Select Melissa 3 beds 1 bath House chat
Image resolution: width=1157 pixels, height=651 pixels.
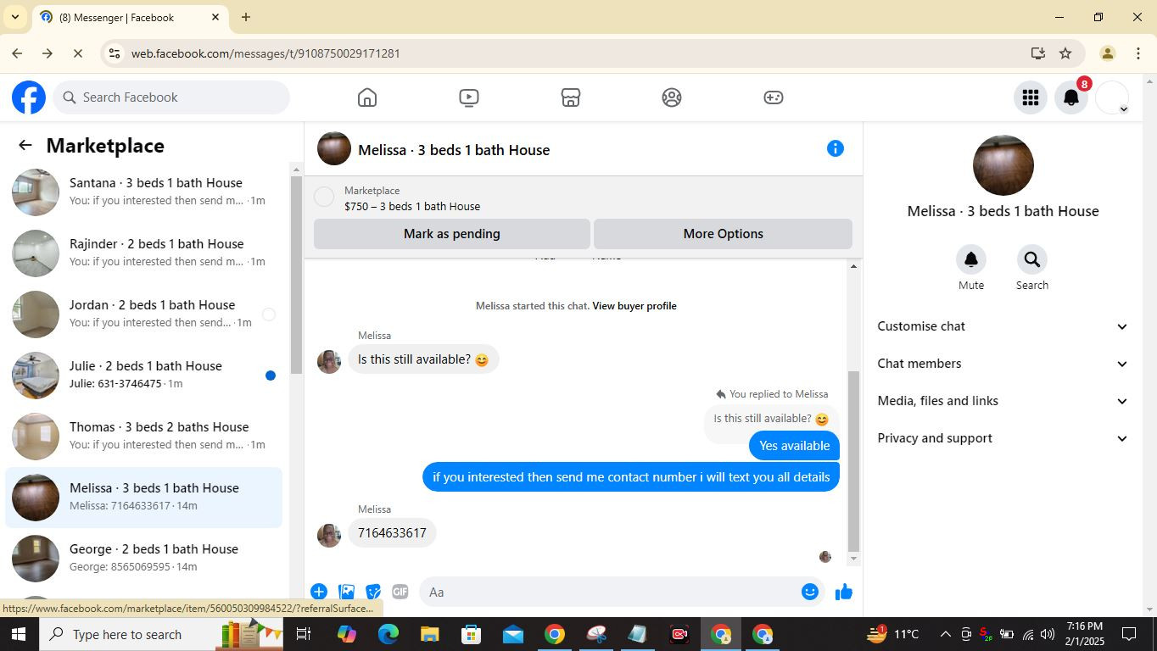(x=144, y=497)
